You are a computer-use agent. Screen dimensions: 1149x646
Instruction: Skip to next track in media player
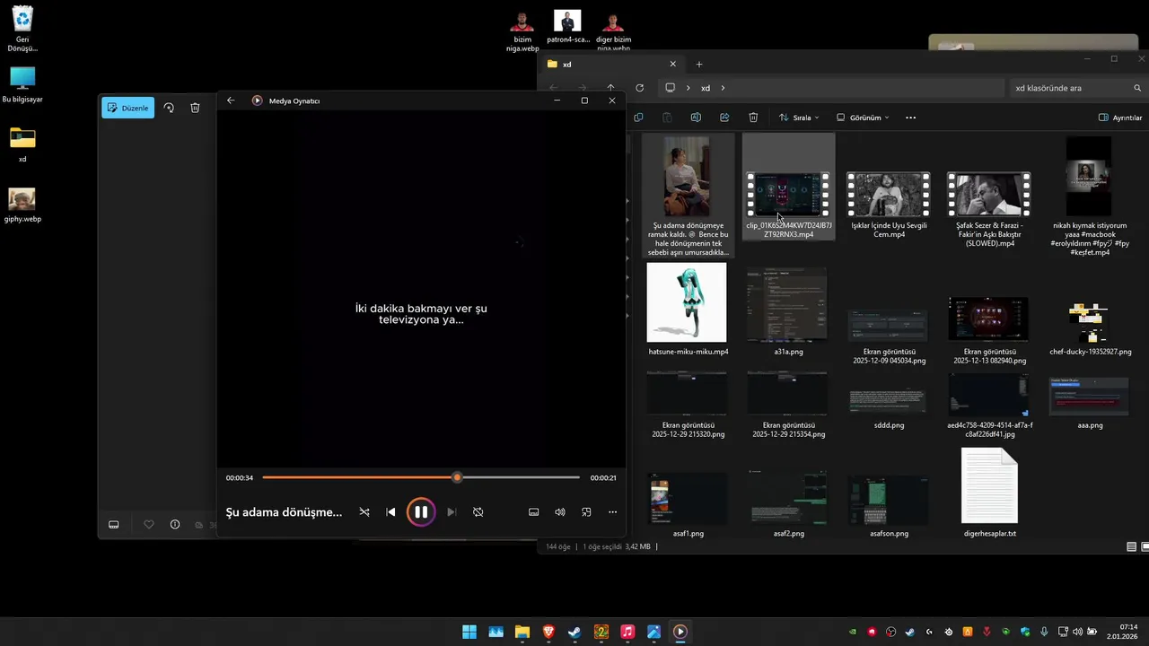452,512
